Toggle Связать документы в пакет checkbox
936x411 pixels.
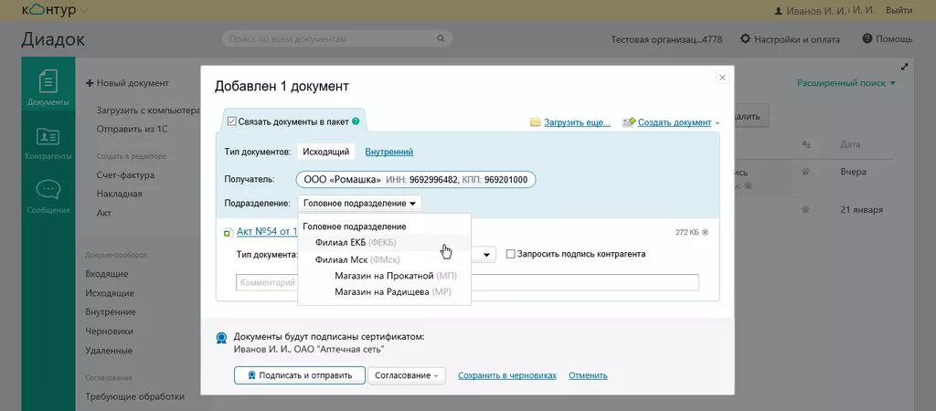231,121
